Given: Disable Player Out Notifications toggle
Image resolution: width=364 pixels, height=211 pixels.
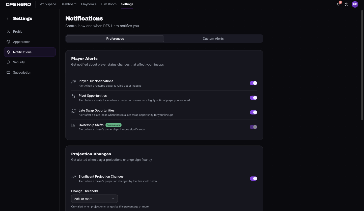Looking at the screenshot, I should point(253,83).
